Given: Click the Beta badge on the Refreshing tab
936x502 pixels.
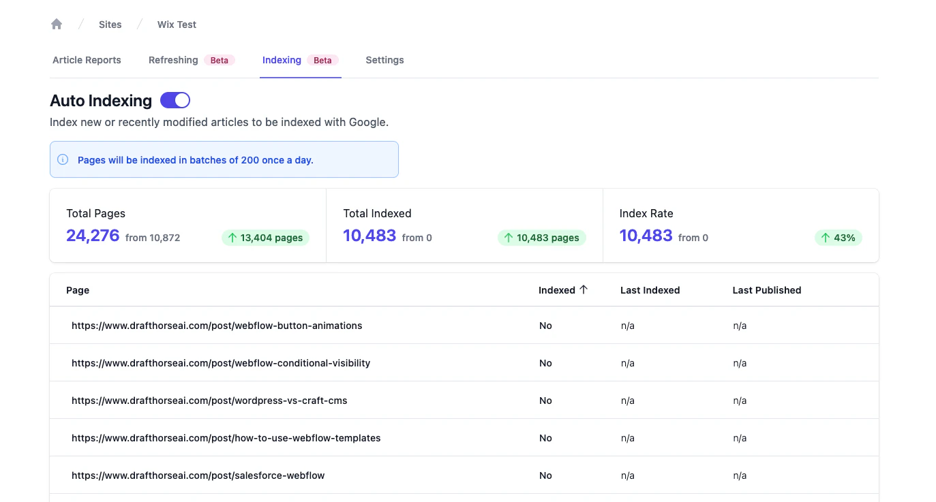Looking at the screenshot, I should [x=220, y=60].
